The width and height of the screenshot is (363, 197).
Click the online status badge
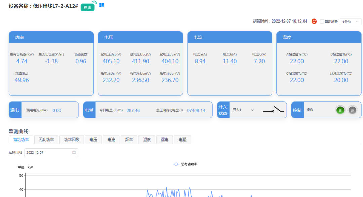87,7
